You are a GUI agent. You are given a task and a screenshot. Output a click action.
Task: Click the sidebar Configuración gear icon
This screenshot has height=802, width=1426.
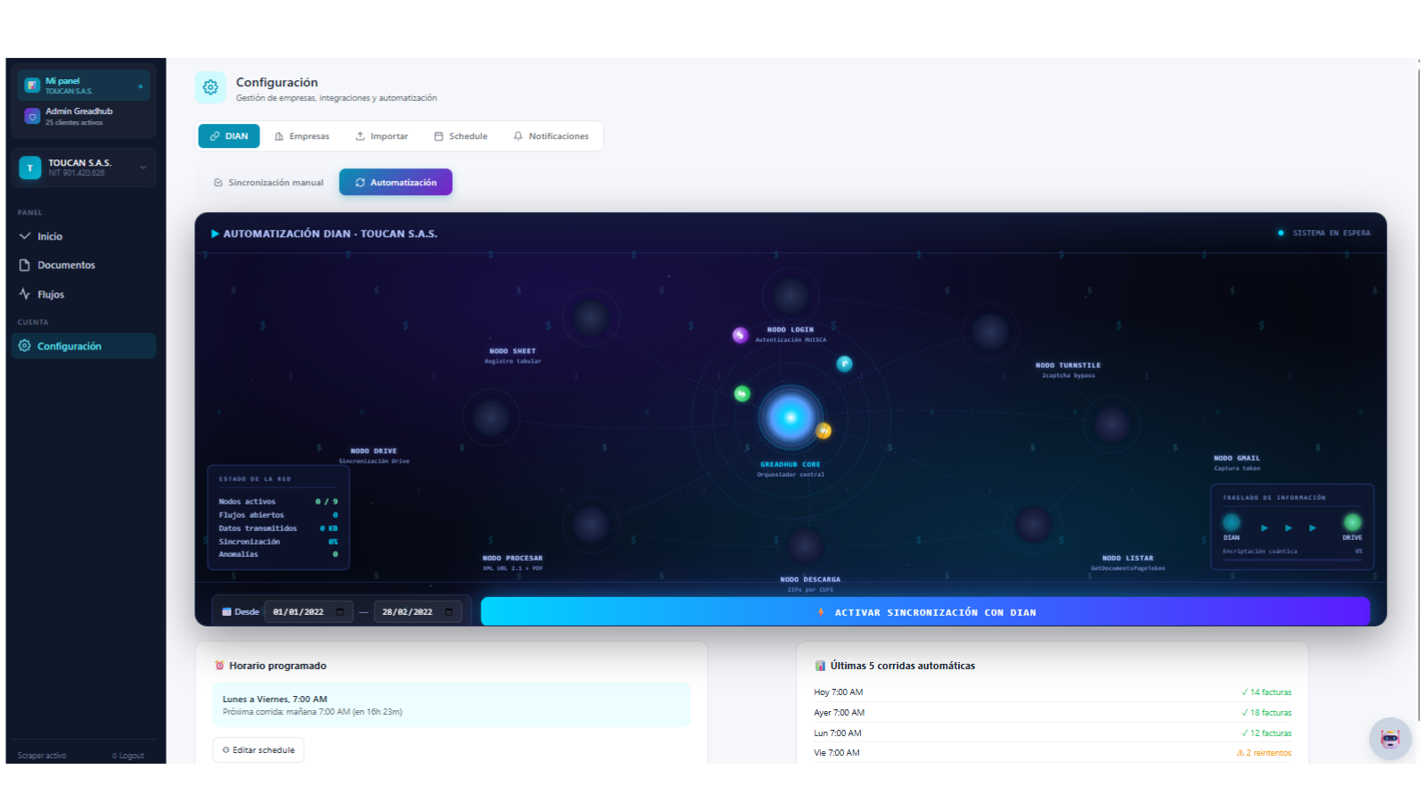tap(25, 346)
